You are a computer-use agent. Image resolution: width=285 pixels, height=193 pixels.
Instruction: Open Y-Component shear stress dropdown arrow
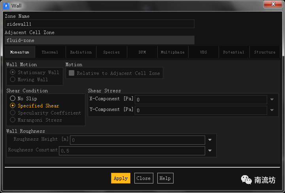272,110
